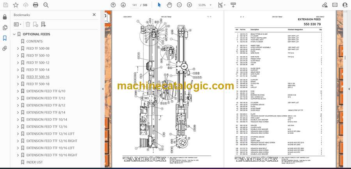Open EXTENSION FEED TTF 12/16 LEFT bookmark

click(50, 134)
